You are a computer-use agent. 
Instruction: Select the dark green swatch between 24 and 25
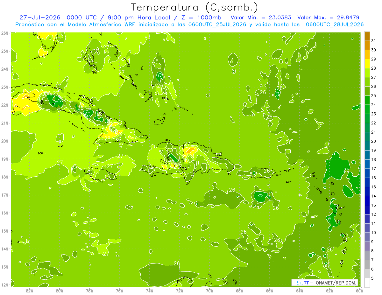(x=367, y=100)
